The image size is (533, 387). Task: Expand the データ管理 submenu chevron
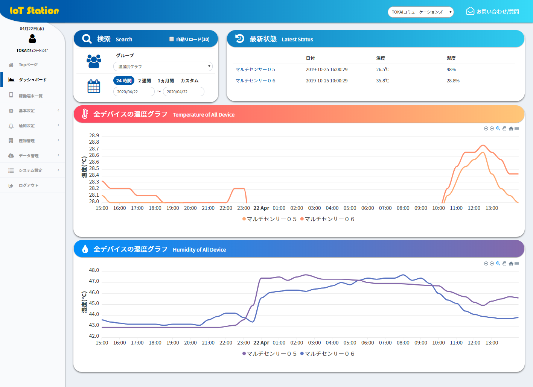coord(58,155)
